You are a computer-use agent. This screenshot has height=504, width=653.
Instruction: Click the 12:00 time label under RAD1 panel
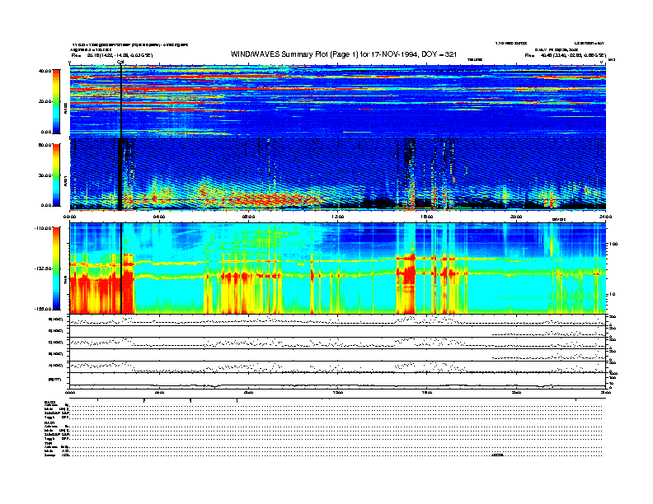pyautogui.click(x=338, y=217)
